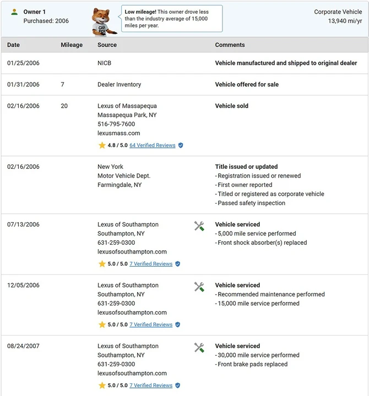Click the Owner 1 heading text
The width and height of the screenshot is (369, 396).
click(34, 12)
